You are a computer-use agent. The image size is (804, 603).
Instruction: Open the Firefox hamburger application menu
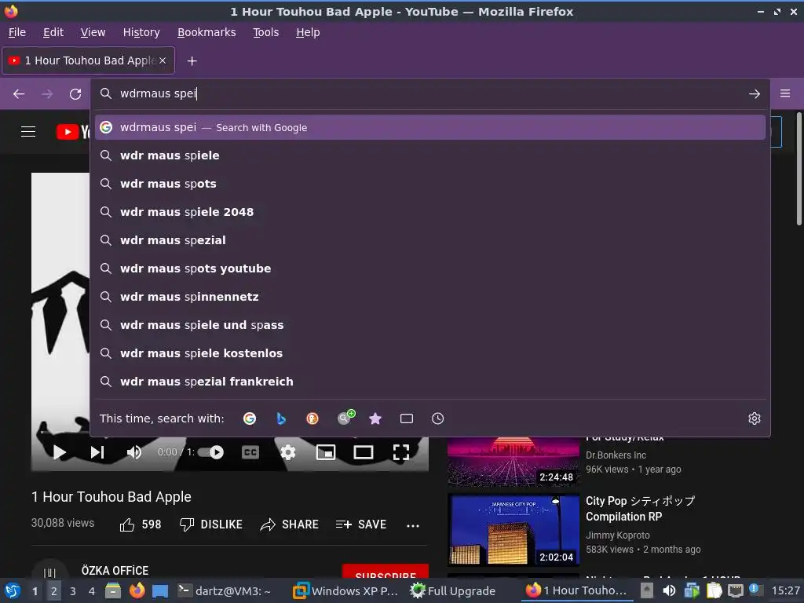(785, 93)
